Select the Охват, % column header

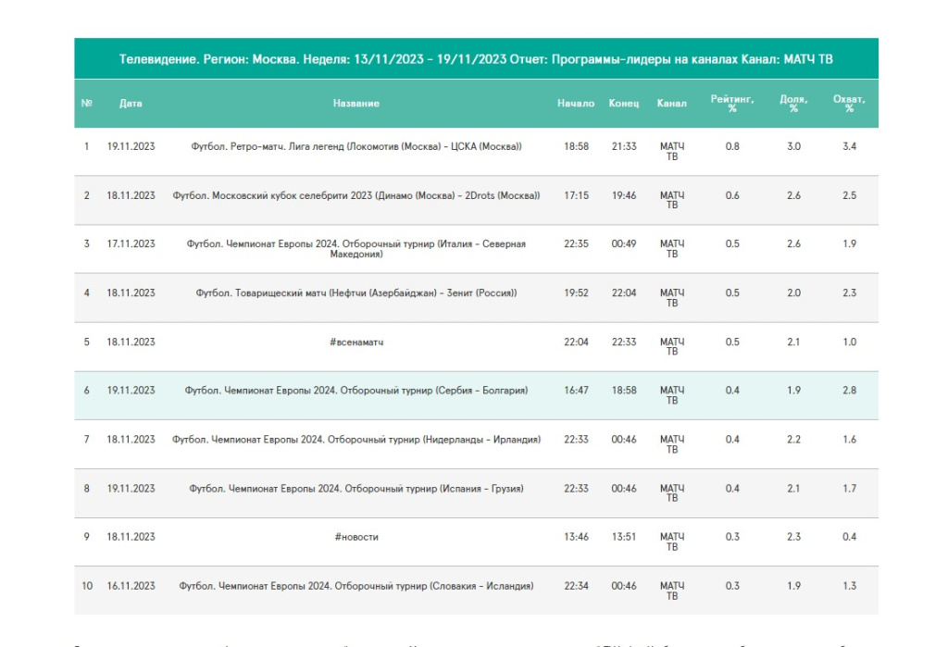849,104
